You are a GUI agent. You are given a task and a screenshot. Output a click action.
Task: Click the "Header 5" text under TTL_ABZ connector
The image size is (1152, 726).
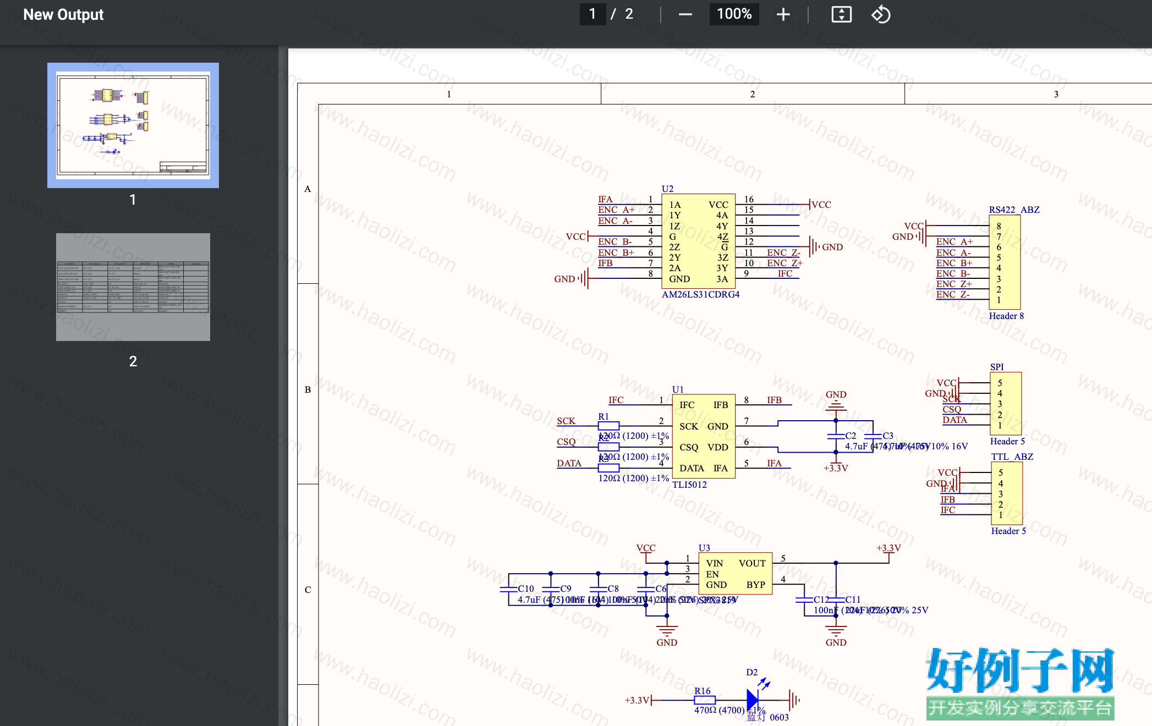click(x=1008, y=531)
